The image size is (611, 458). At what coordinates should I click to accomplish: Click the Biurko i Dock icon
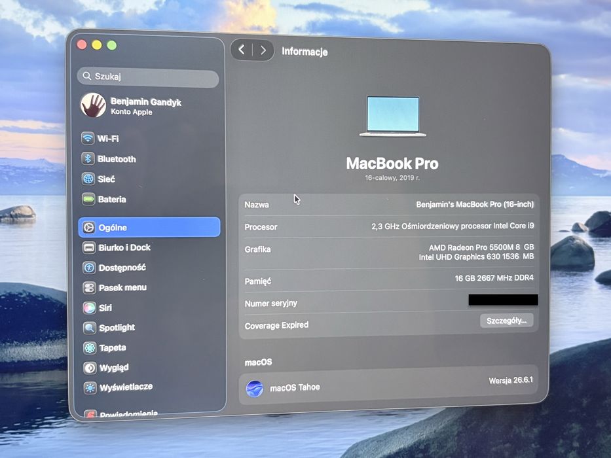pos(89,248)
